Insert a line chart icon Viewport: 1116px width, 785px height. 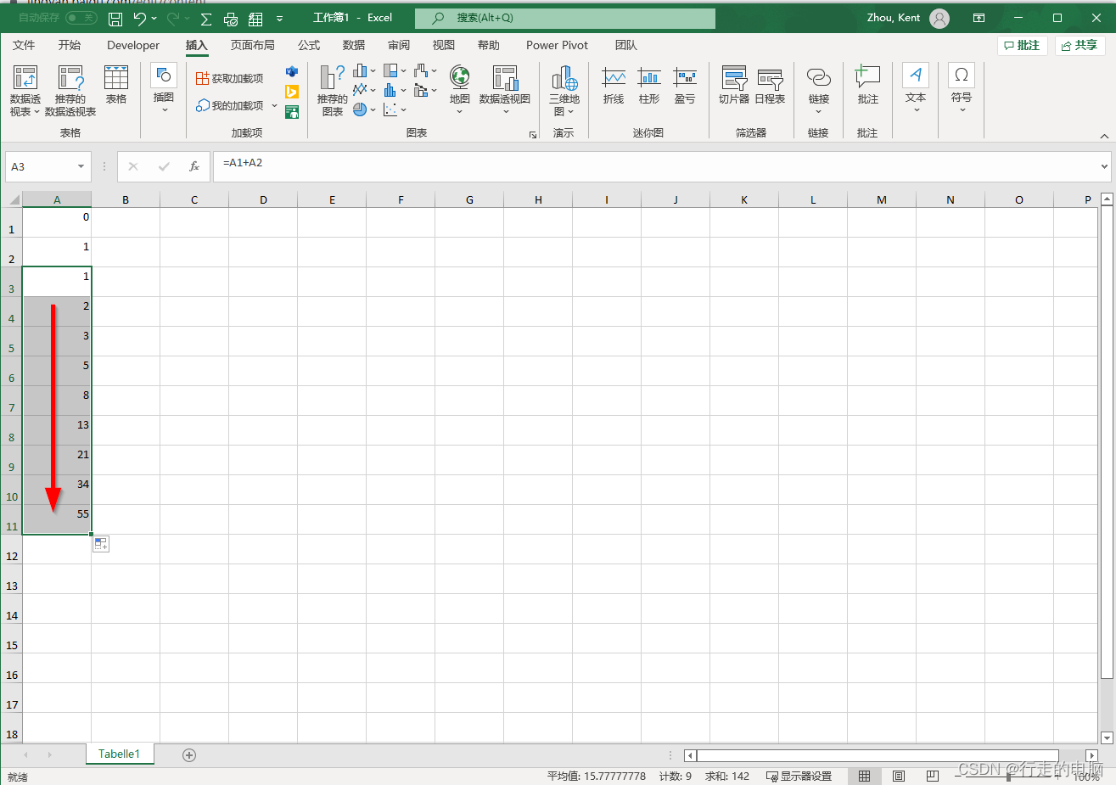[360, 90]
